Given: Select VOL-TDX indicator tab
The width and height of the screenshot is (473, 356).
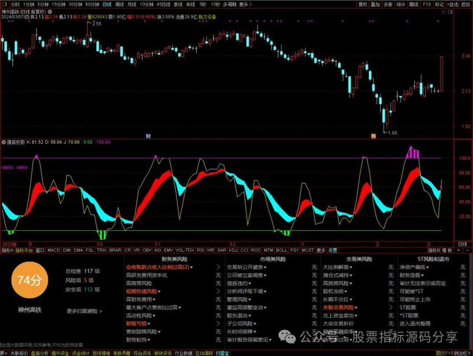Looking at the screenshot, I should 185,250.
